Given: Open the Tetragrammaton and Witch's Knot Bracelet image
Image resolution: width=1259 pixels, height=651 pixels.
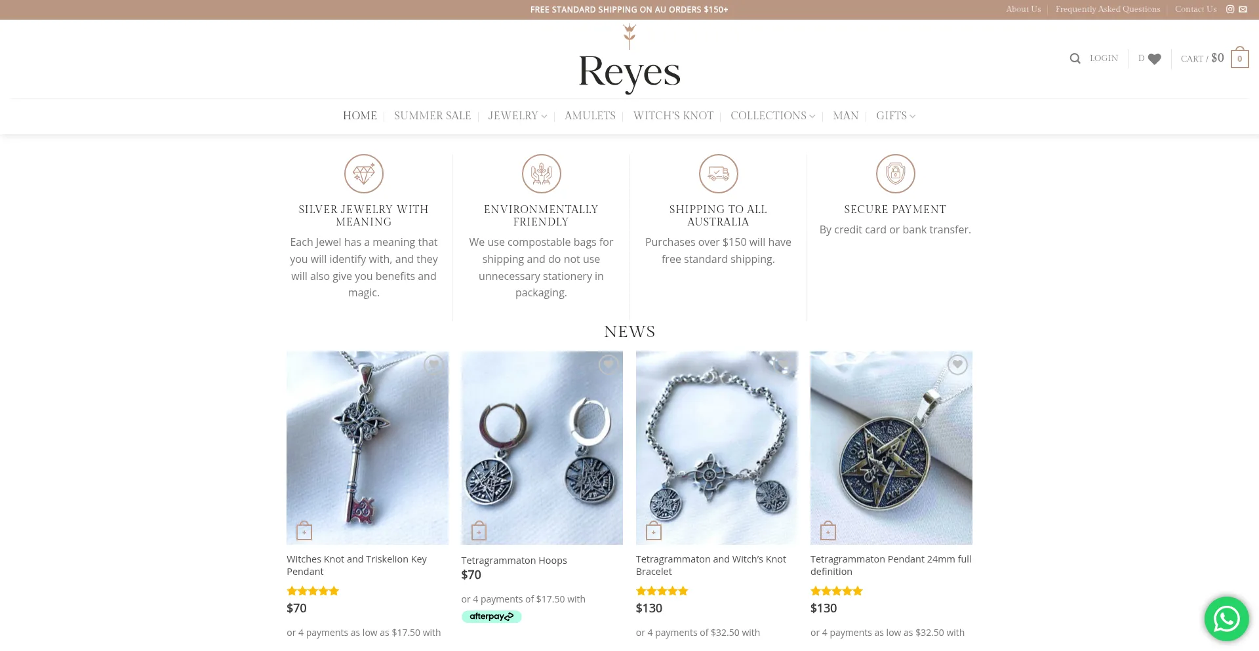Looking at the screenshot, I should click(717, 448).
